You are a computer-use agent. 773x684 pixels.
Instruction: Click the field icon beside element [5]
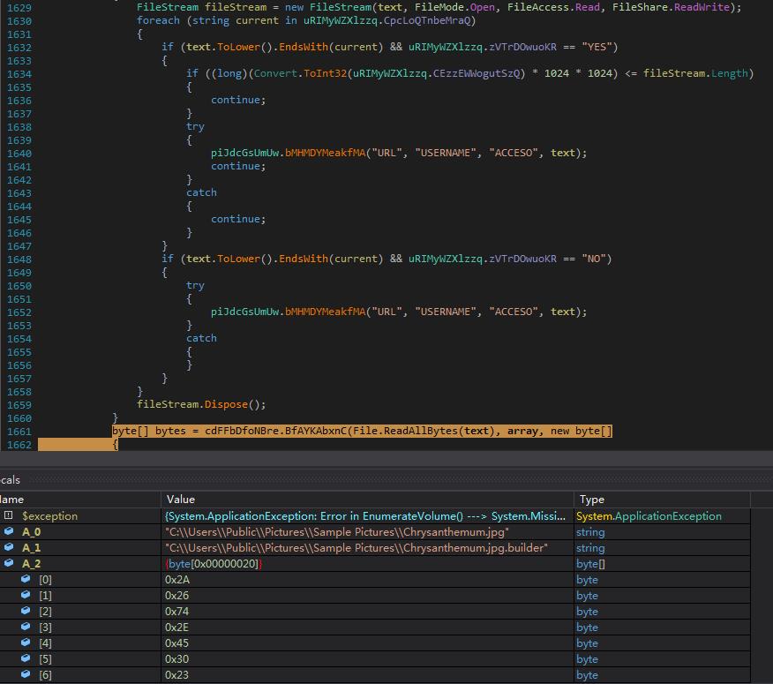(26, 658)
